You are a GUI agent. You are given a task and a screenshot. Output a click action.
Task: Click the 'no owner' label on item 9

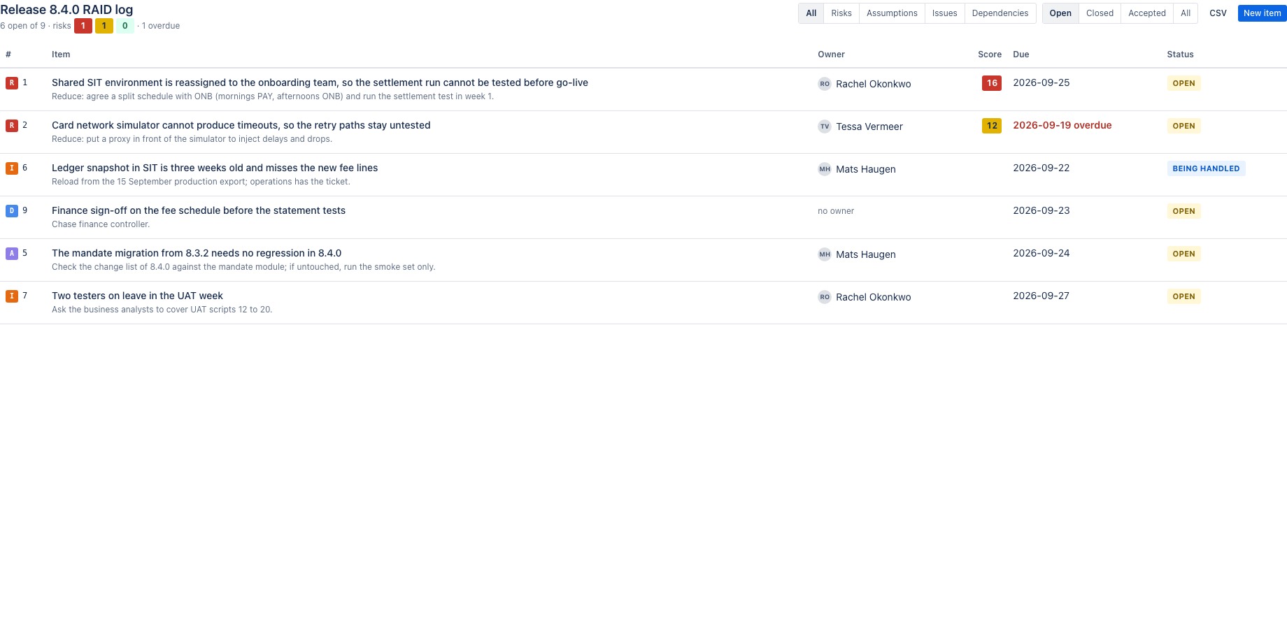(836, 211)
